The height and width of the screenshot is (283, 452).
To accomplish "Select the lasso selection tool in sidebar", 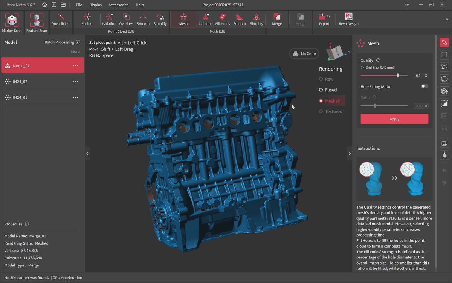I will click(444, 79).
